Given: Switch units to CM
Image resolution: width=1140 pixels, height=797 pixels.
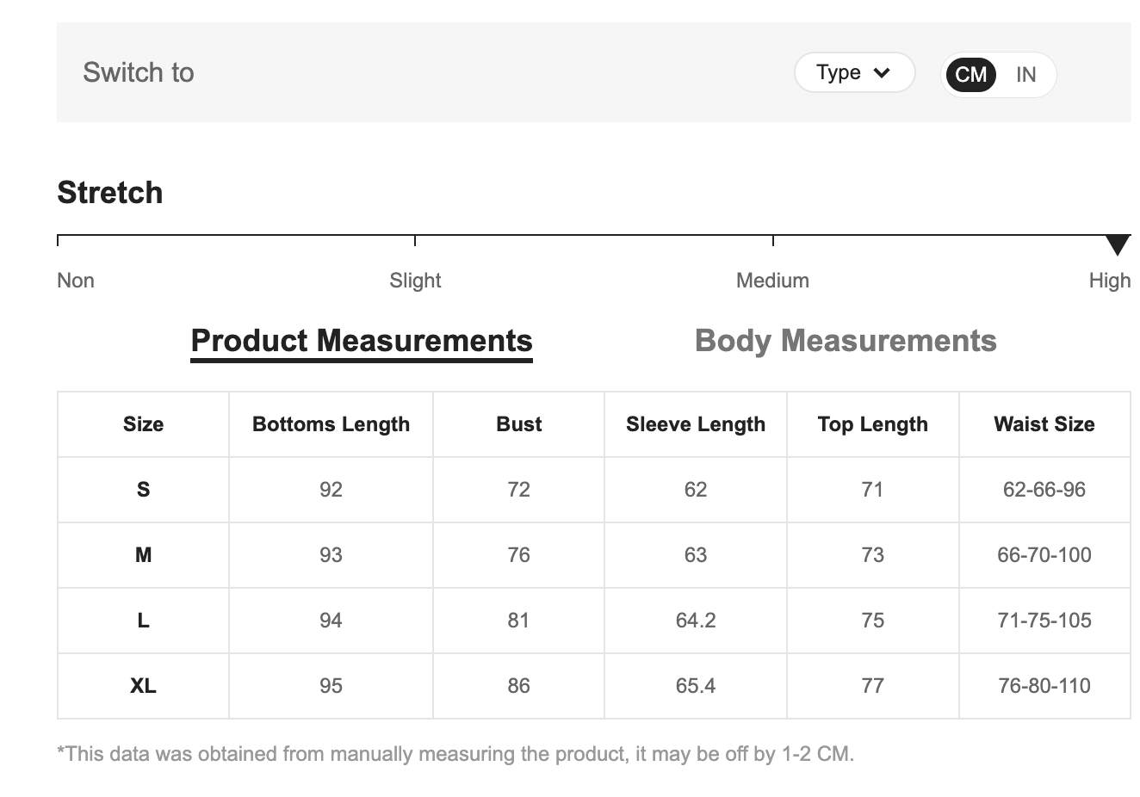Looking at the screenshot, I should 970,75.
